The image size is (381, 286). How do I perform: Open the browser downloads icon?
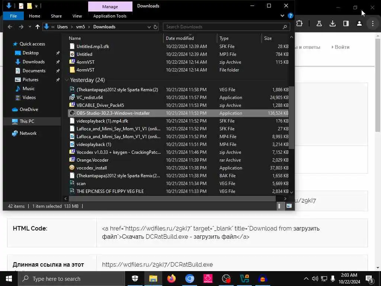pyautogui.click(x=332, y=23)
